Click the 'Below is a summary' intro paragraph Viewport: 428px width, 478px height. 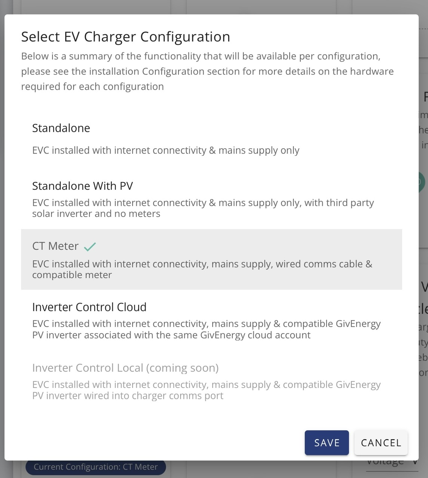pos(207,71)
